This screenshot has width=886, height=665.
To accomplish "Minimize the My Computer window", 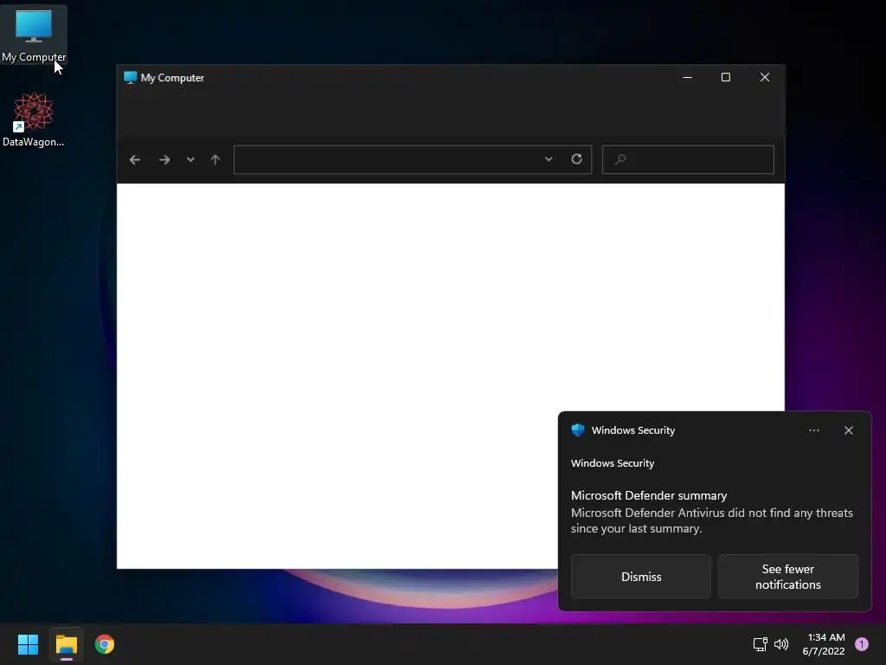I will pos(688,77).
